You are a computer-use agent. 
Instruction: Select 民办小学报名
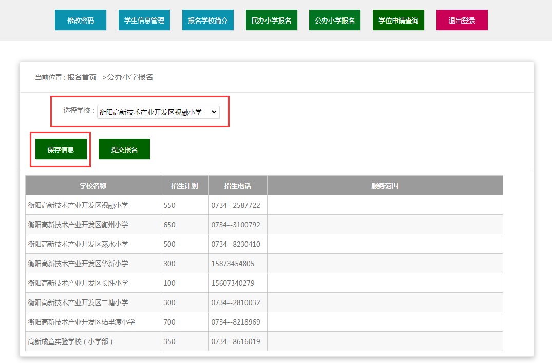[272, 21]
